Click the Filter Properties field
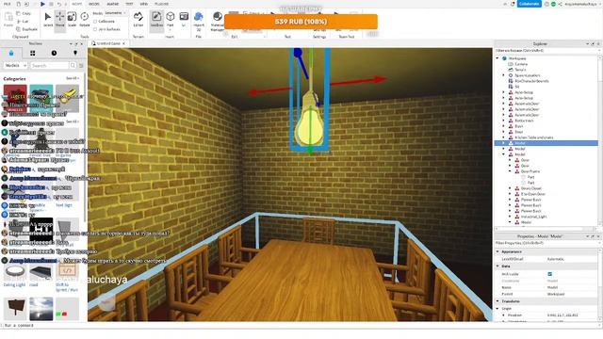603x339 pixels. click(546, 243)
